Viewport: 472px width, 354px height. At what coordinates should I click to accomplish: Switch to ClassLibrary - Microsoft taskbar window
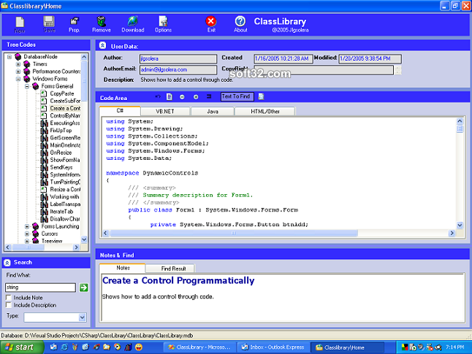(x=199, y=347)
